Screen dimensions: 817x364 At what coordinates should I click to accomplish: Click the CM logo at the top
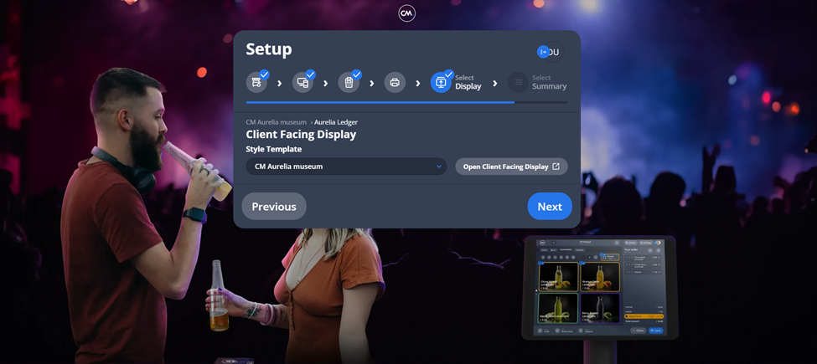click(x=406, y=13)
